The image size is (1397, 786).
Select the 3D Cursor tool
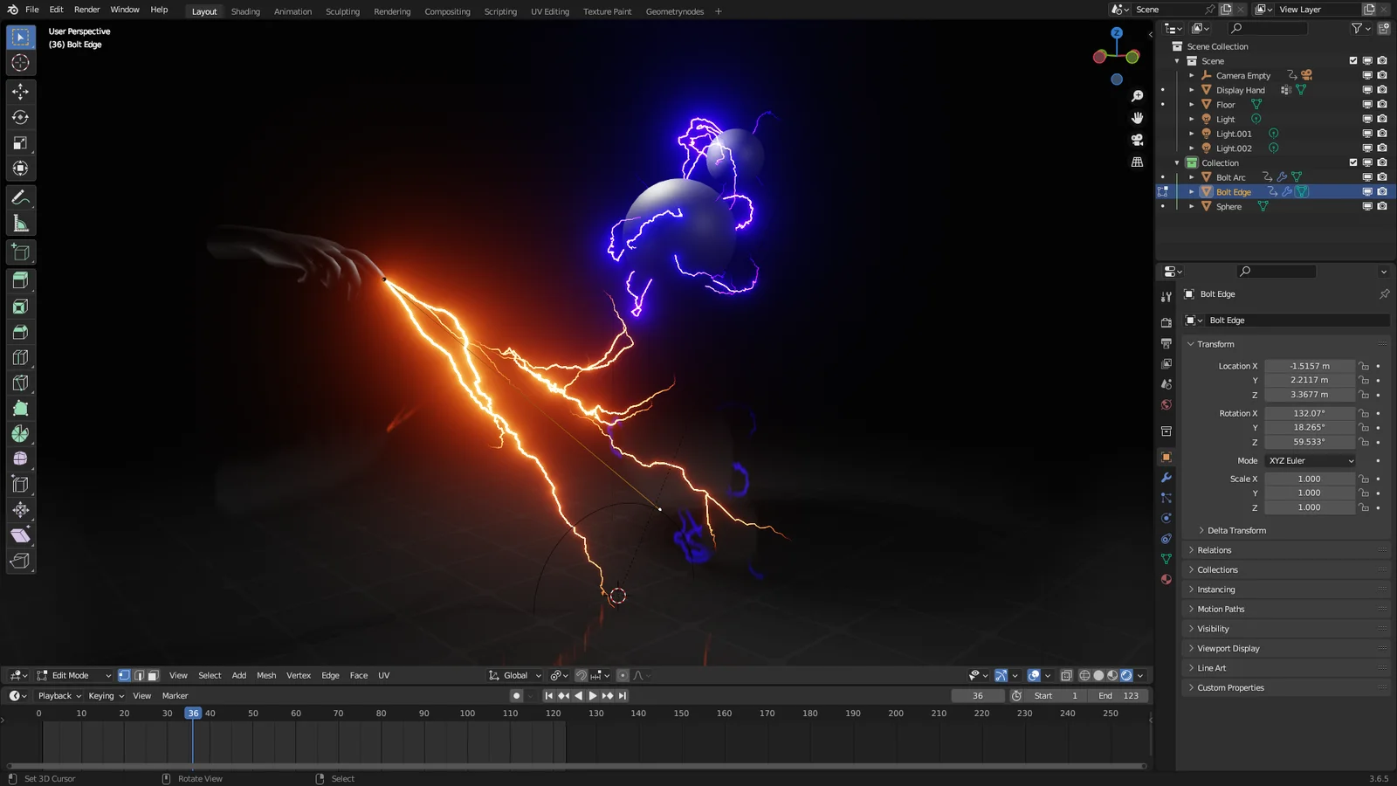20,63
